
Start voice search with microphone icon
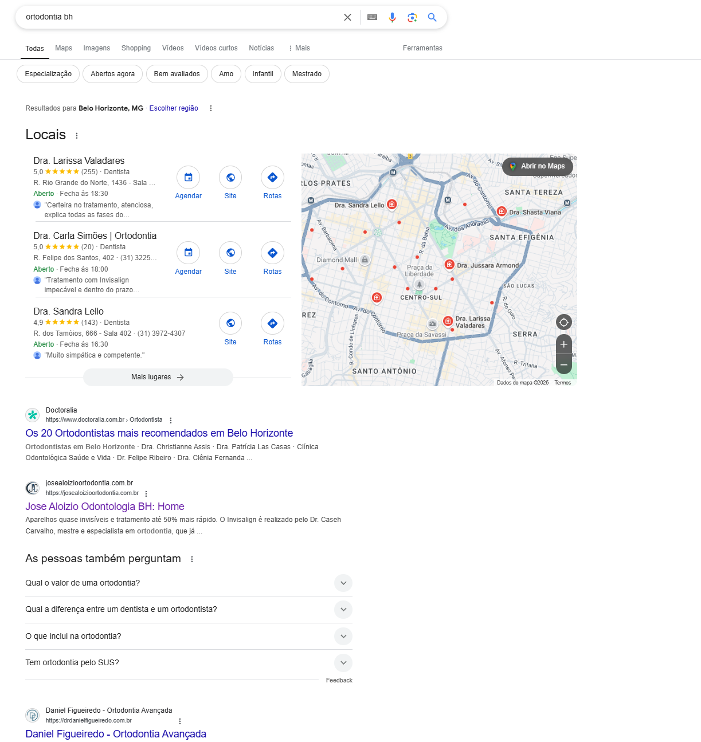[x=392, y=17]
